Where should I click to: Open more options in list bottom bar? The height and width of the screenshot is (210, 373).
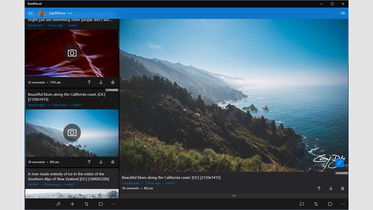(x=113, y=204)
